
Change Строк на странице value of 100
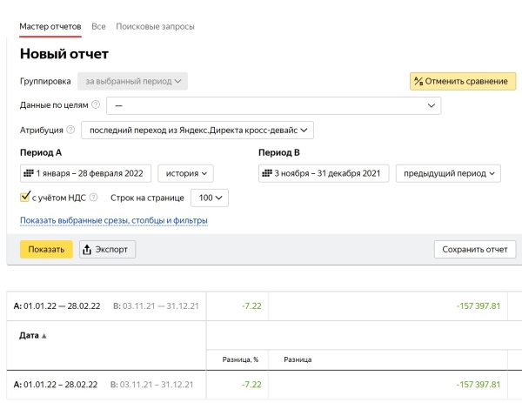point(209,198)
